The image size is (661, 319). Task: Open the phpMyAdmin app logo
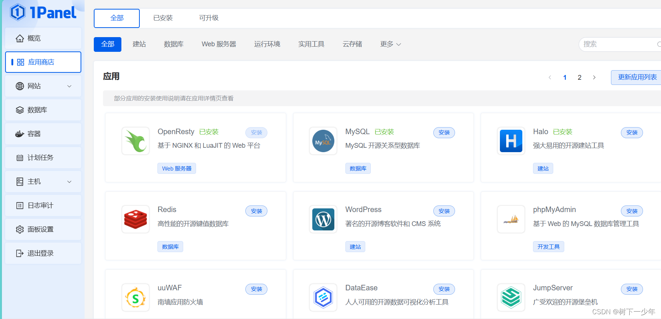coord(511,219)
